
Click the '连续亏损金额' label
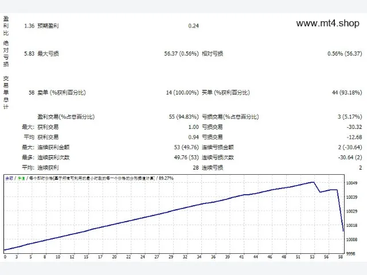point(218,147)
